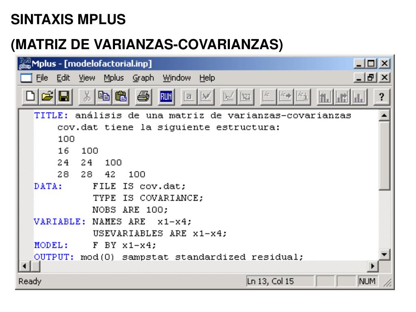Viewport: 416px width, 312px height.
Task: Save the file with floppy icon
Action: pyautogui.click(x=64, y=97)
